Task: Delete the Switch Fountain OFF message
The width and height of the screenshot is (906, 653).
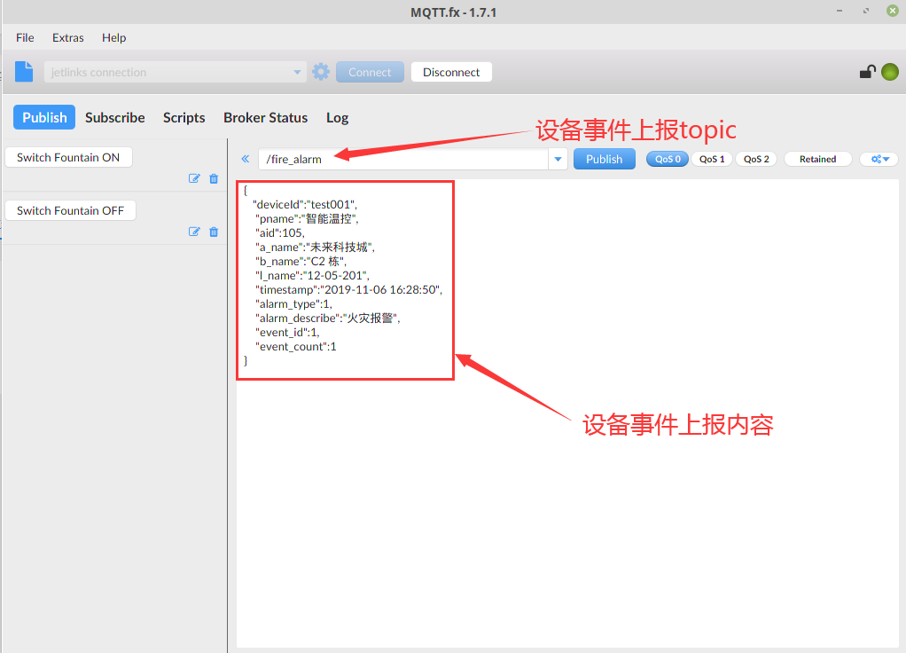Action: point(214,232)
